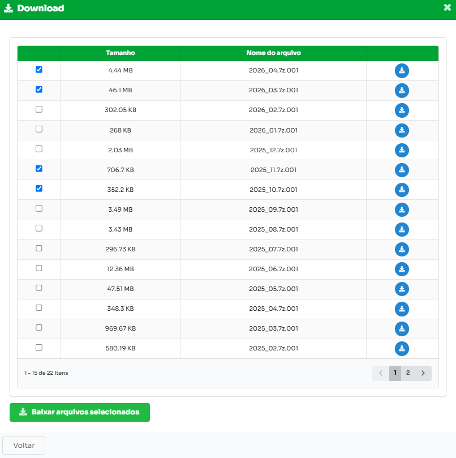Click file name 2025_05.7z.001
This screenshot has height=458, width=456.
pos(273,289)
